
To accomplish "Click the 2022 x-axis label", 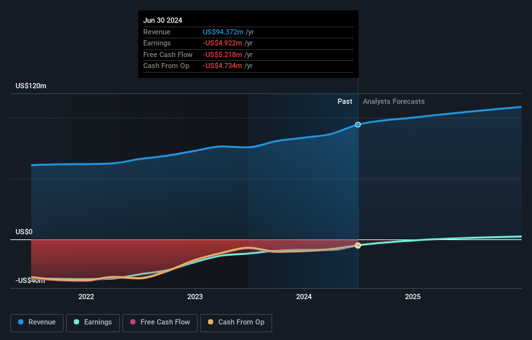I will [86, 297].
